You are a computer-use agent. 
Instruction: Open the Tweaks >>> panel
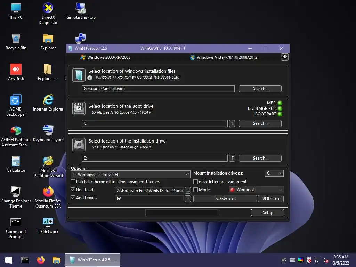(x=225, y=199)
